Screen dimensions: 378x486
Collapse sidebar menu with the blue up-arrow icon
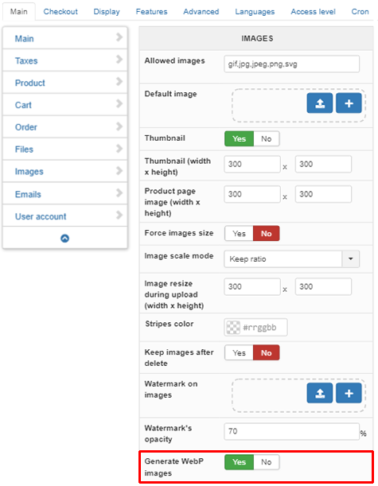tap(64, 239)
